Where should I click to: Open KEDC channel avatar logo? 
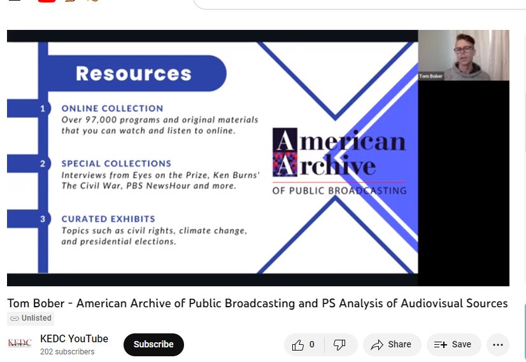click(x=20, y=343)
